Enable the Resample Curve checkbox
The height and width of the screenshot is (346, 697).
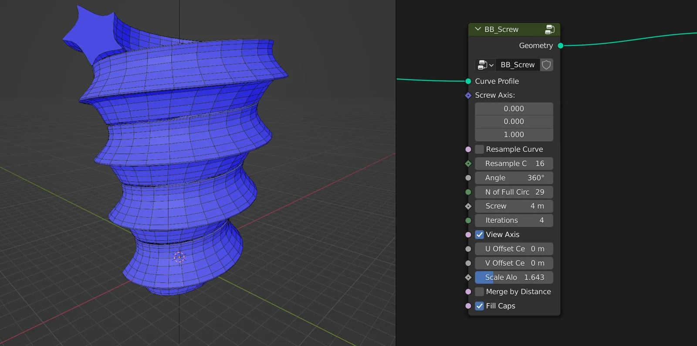click(480, 150)
